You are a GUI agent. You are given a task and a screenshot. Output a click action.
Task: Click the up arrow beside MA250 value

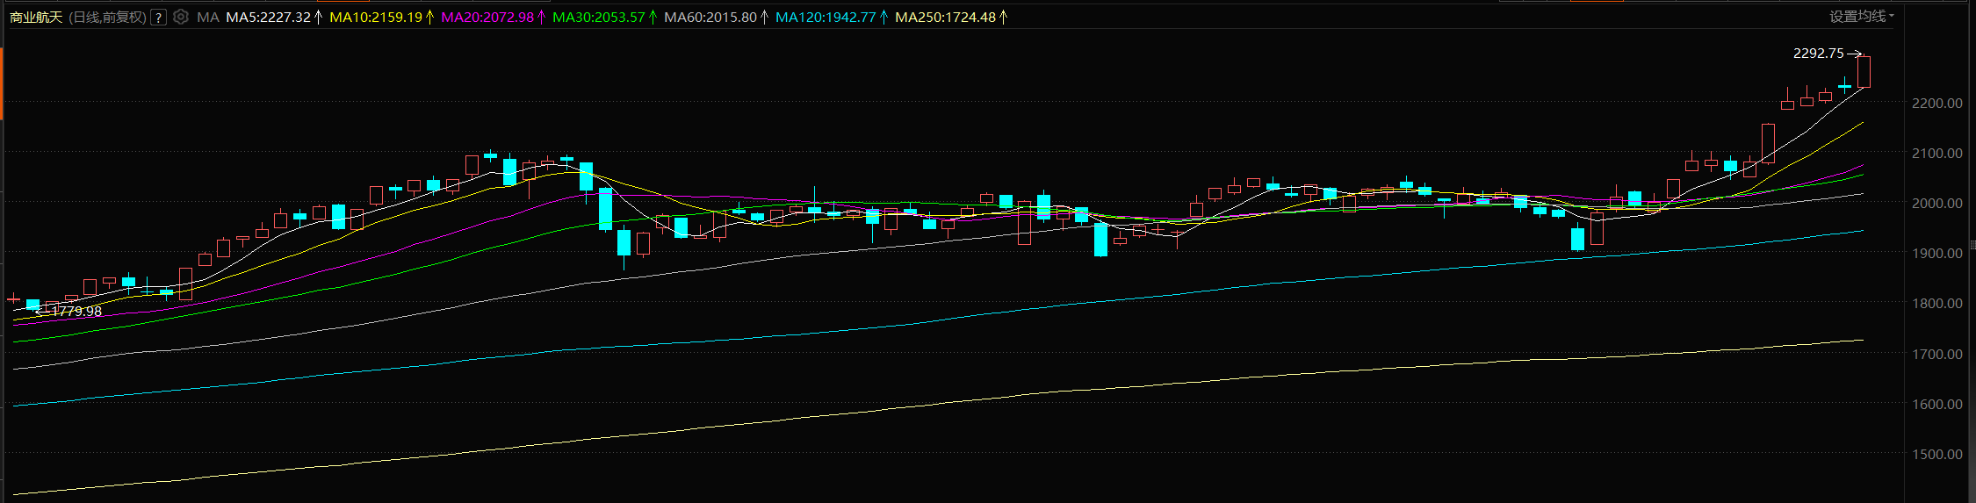1003,18
